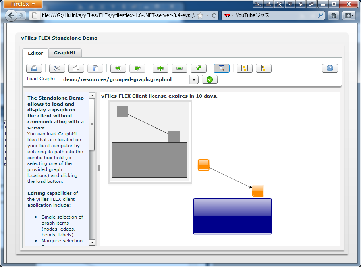Click the four-arrows icon in the title bar

279,4
